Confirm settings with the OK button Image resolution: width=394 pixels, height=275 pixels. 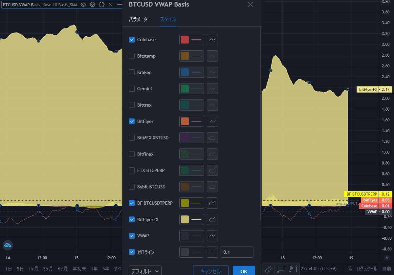(x=244, y=271)
